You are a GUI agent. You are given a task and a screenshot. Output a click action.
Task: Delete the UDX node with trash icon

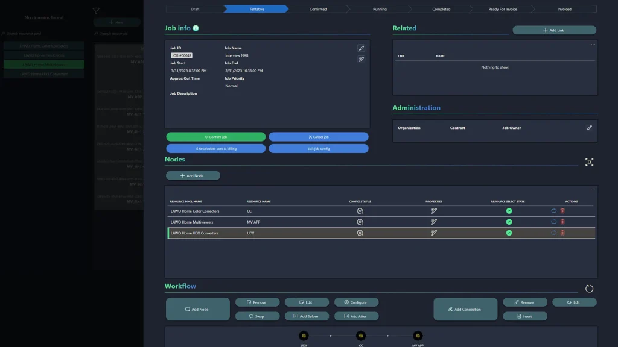coord(562,232)
